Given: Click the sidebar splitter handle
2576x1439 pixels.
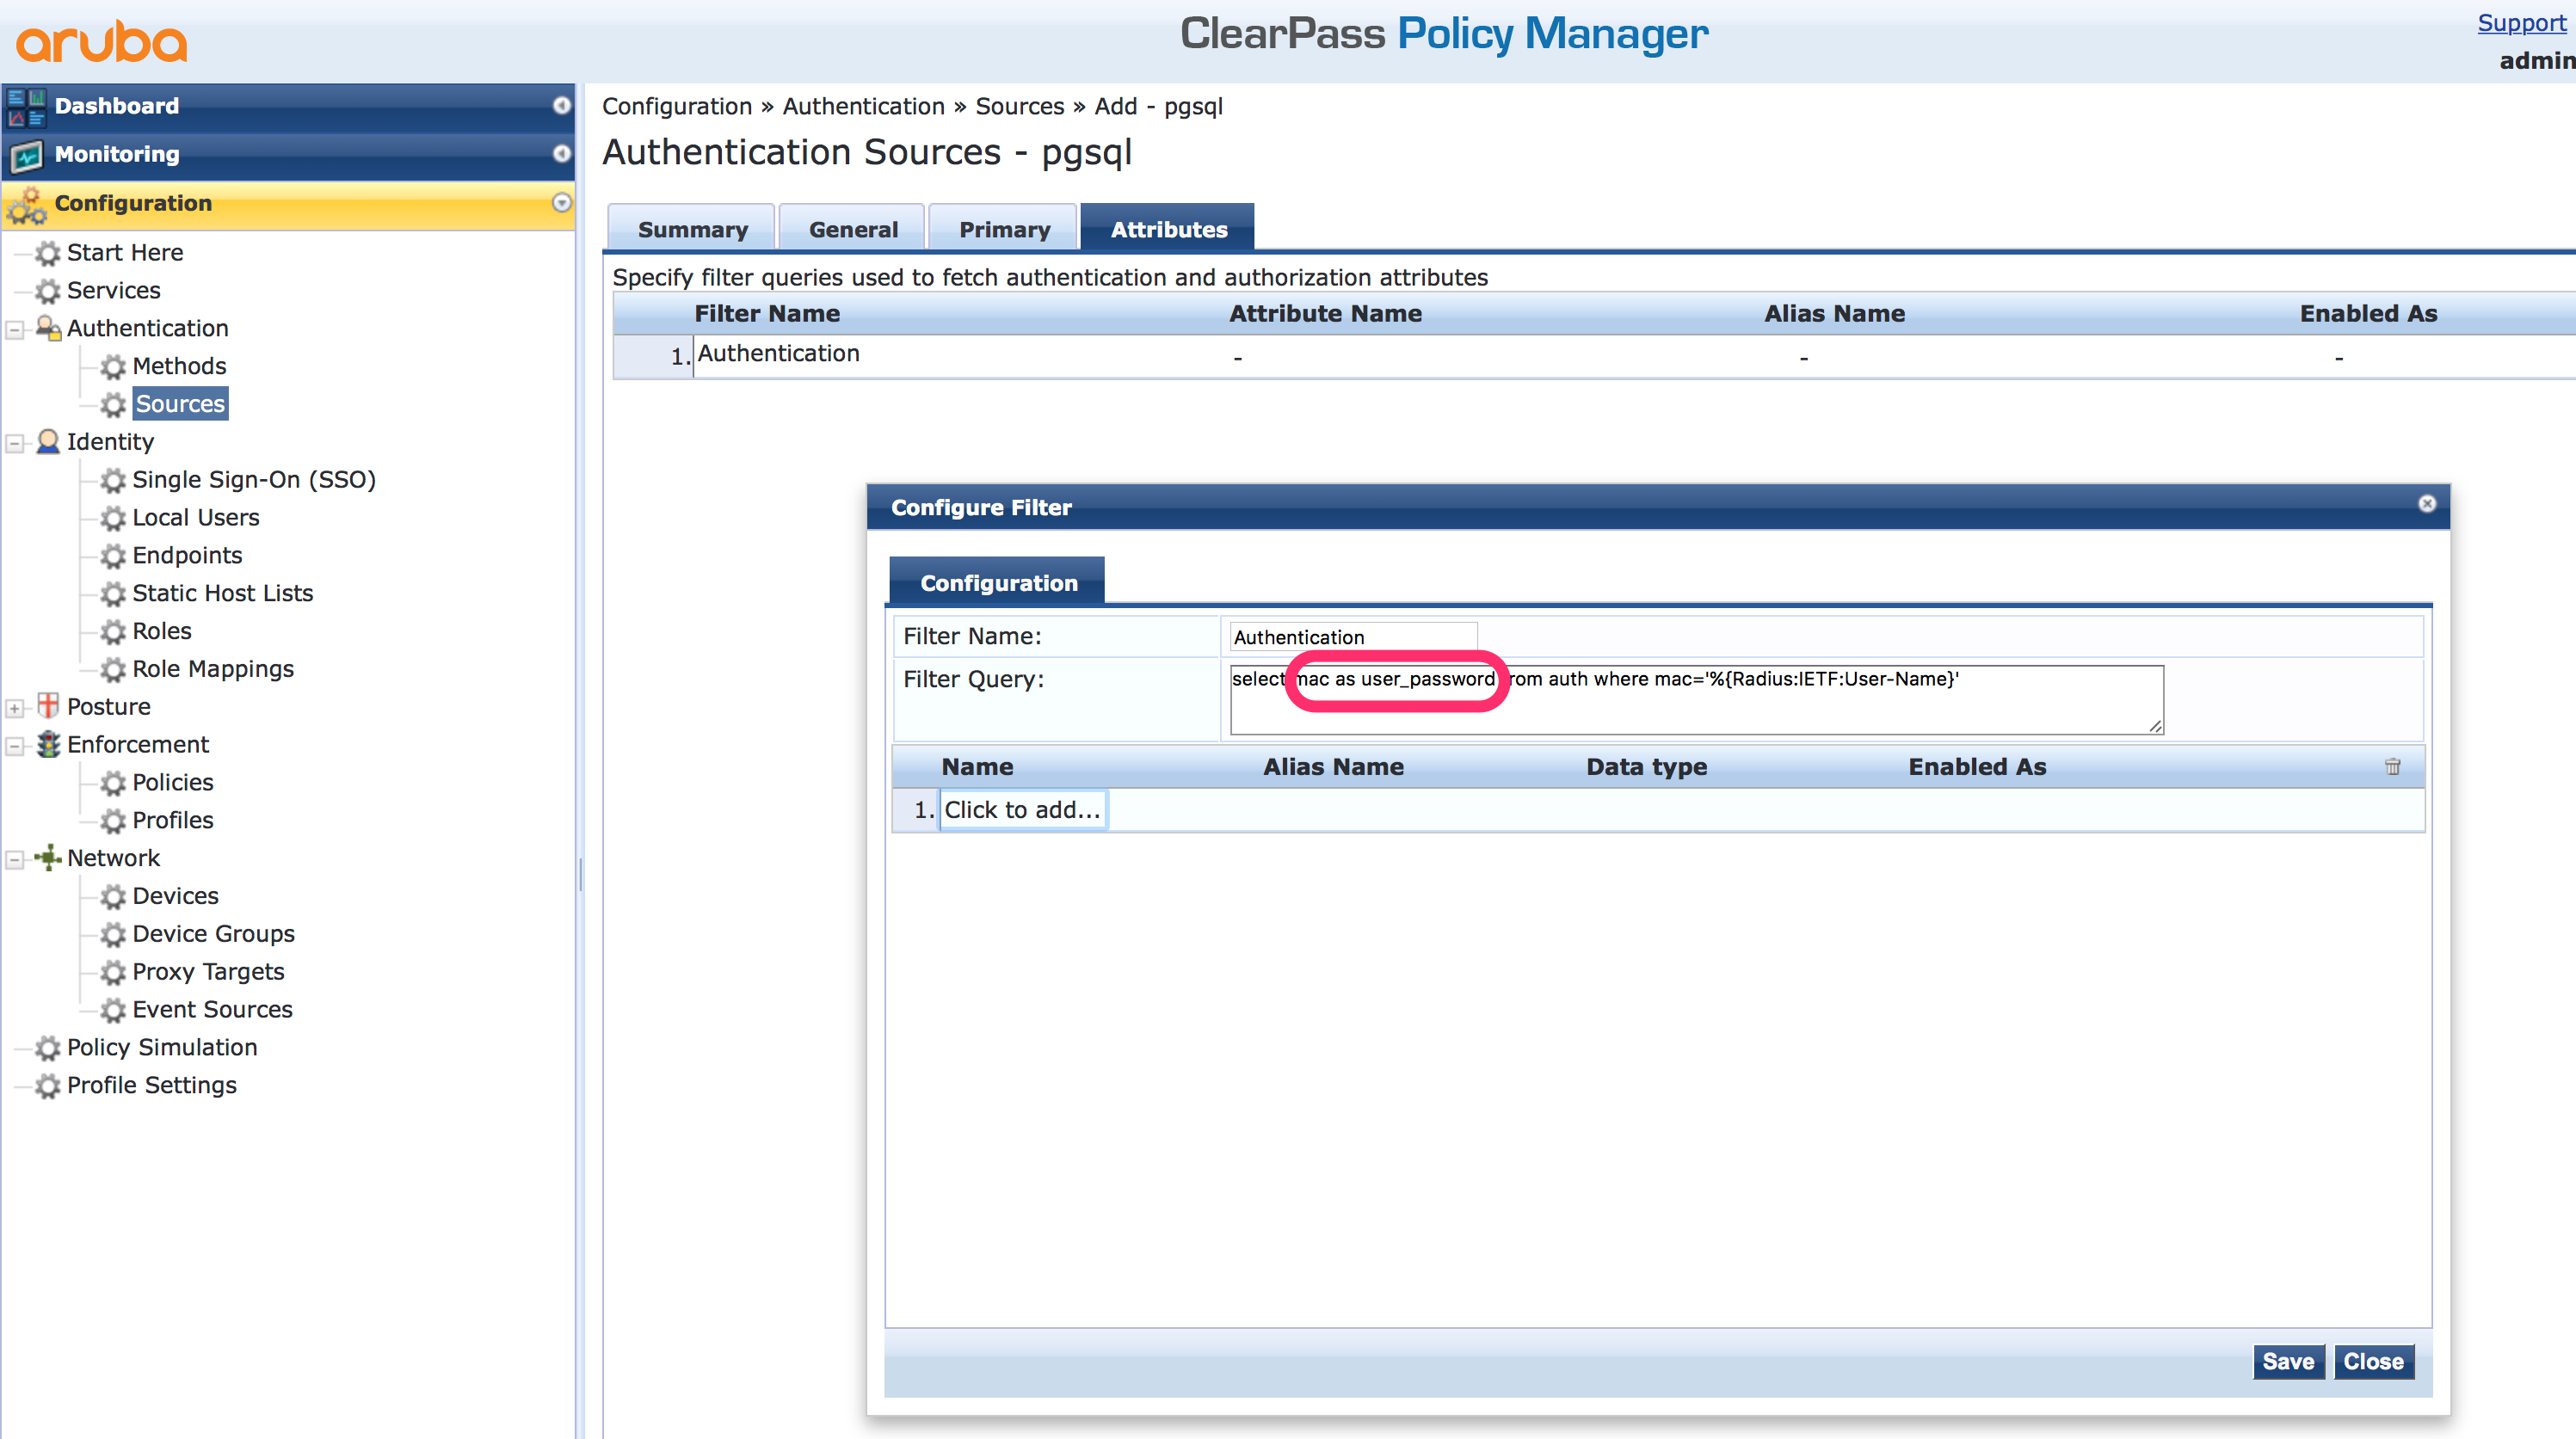Looking at the screenshot, I should [x=580, y=875].
